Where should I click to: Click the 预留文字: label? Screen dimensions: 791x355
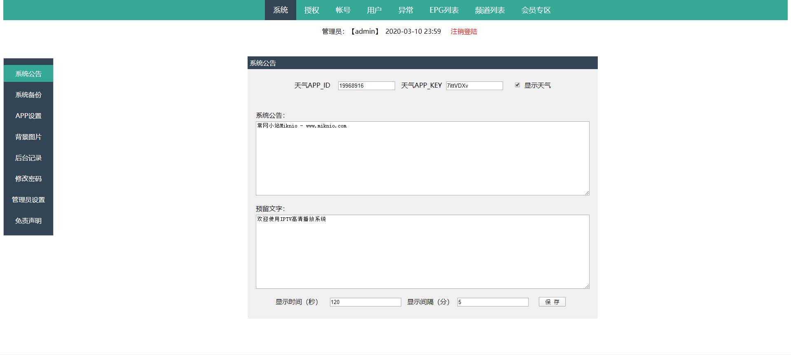pos(270,209)
